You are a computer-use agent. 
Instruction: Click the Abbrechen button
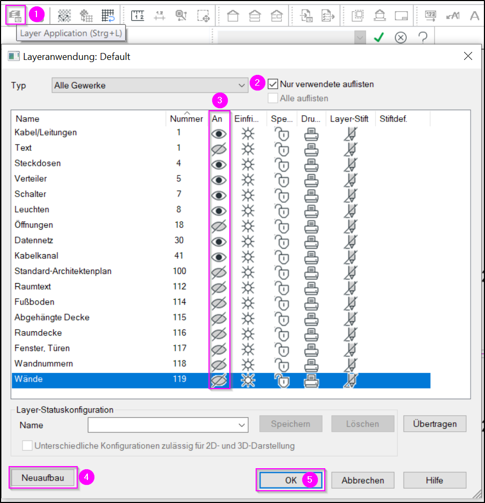[x=363, y=480]
